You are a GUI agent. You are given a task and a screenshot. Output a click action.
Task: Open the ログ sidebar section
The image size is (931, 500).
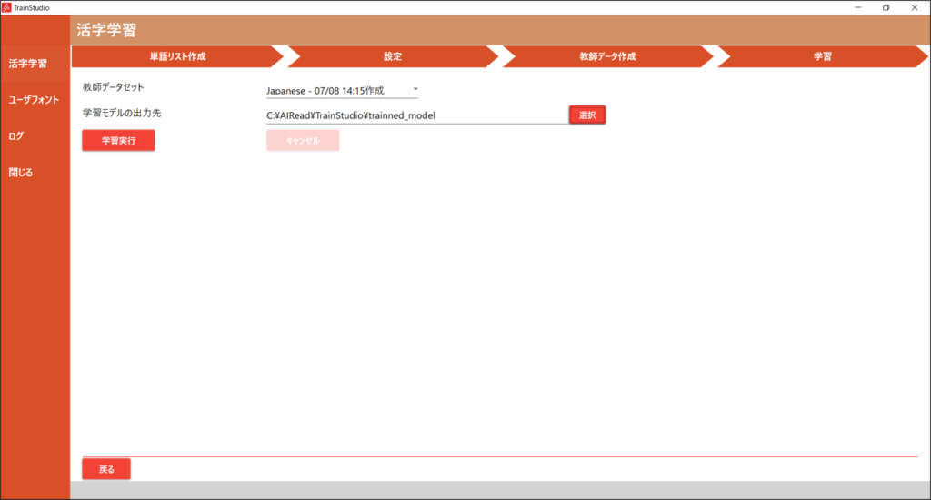(x=35, y=136)
